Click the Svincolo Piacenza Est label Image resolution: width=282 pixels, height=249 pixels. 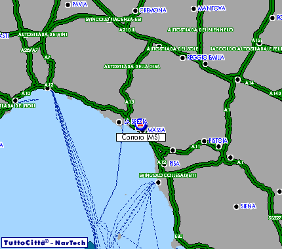pos(113,20)
